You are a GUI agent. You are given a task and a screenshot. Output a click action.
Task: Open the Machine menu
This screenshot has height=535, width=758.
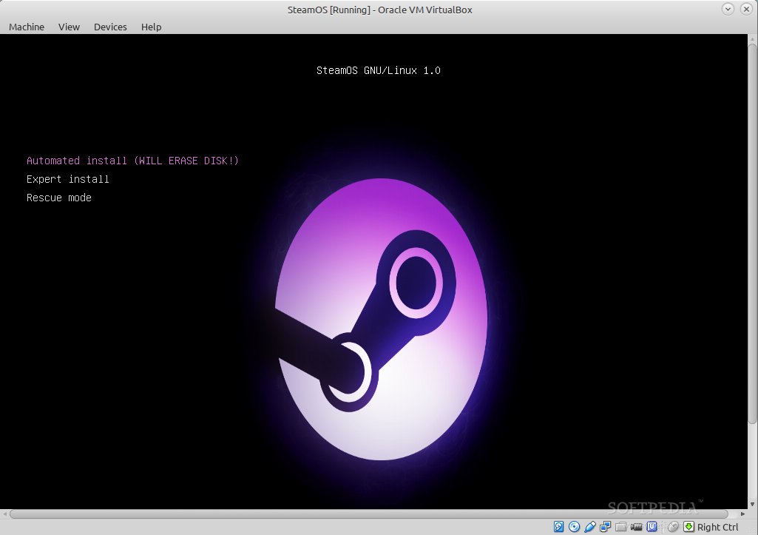26,27
